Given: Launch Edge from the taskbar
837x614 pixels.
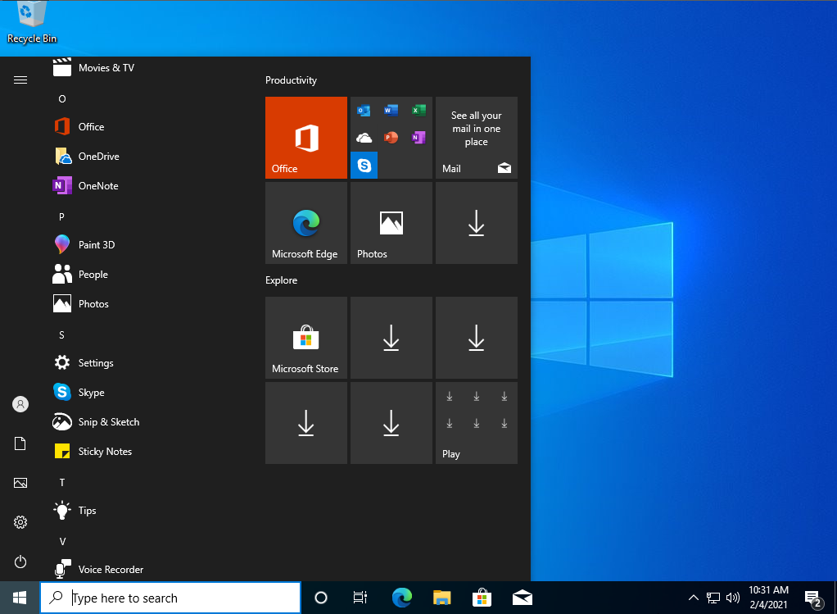Looking at the screenshot, I should [401, 598].
